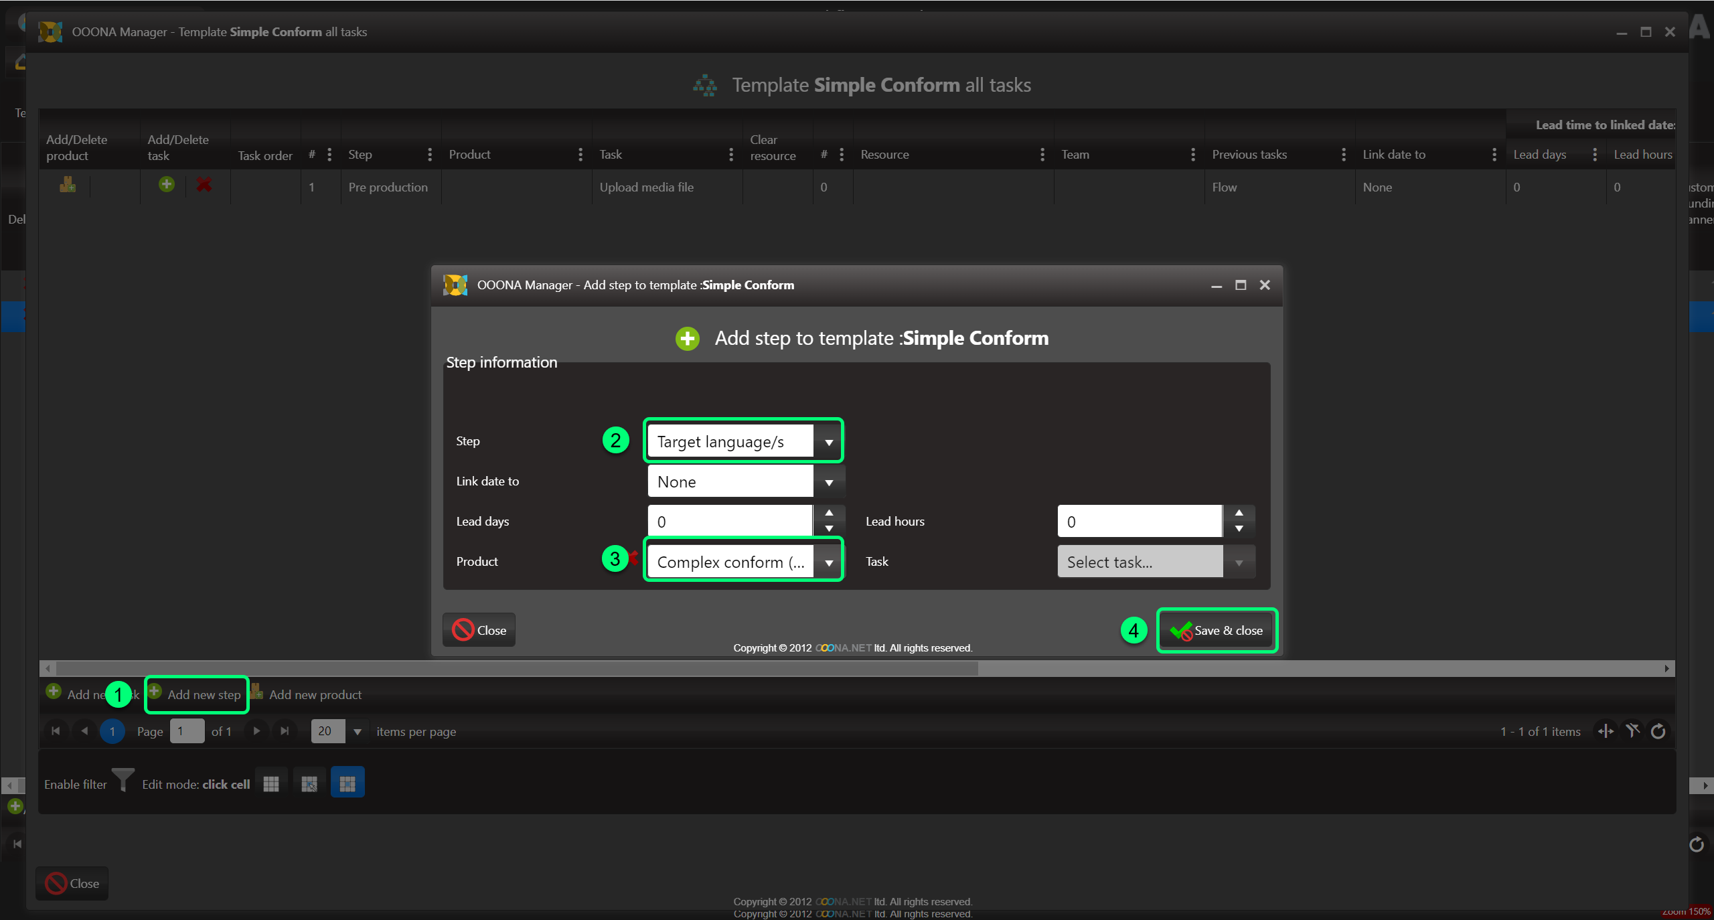This screenshot has width=1714, height=920.
Task: Decrease Lead hours with down arrow
Action: pyautogui.click(x=1239, y=529)
